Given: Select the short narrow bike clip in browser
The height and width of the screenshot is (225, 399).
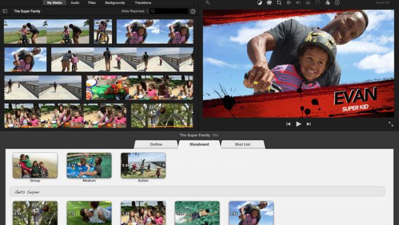Looking at the screenshot, I should point(103,31).
